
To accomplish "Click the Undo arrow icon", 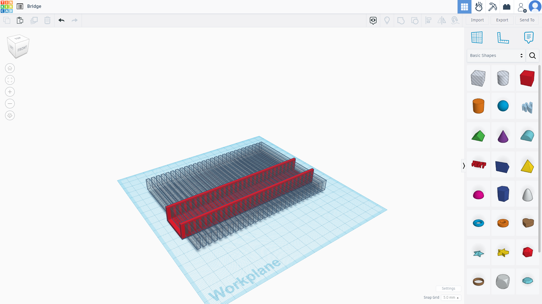I will (61, 20).
